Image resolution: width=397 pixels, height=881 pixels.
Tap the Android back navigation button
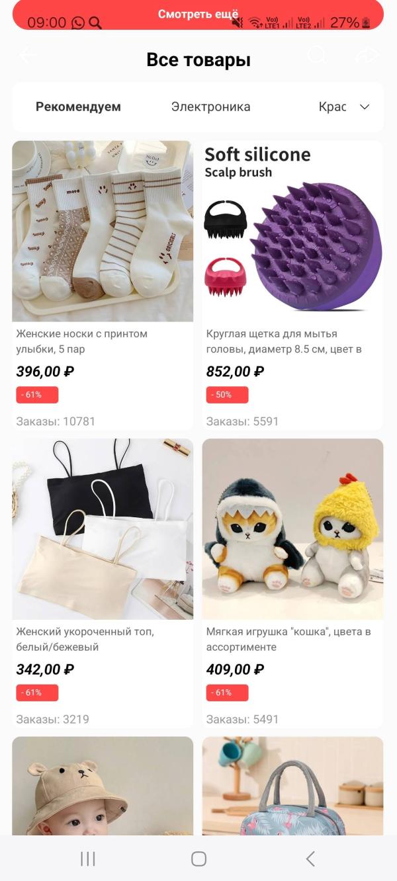click(x=310, y=859)
